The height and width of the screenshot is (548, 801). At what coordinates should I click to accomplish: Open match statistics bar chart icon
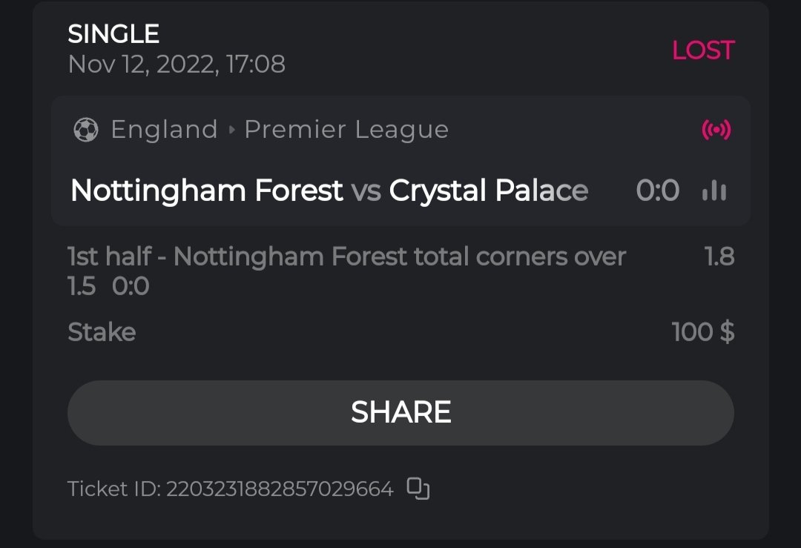tap(714, 191)
